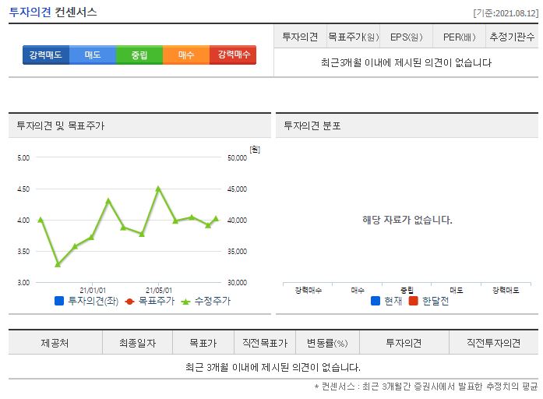Select the EPS(원) column header

click(x=406, y=37)
